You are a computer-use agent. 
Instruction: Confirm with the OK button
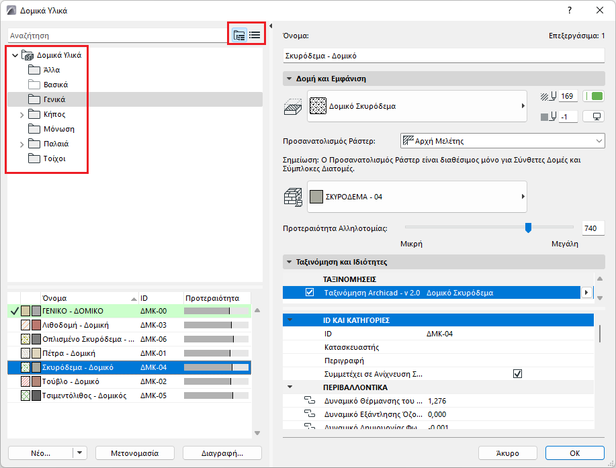(x=574, y=453)
